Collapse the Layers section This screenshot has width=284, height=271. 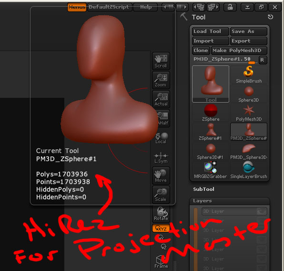202,201
